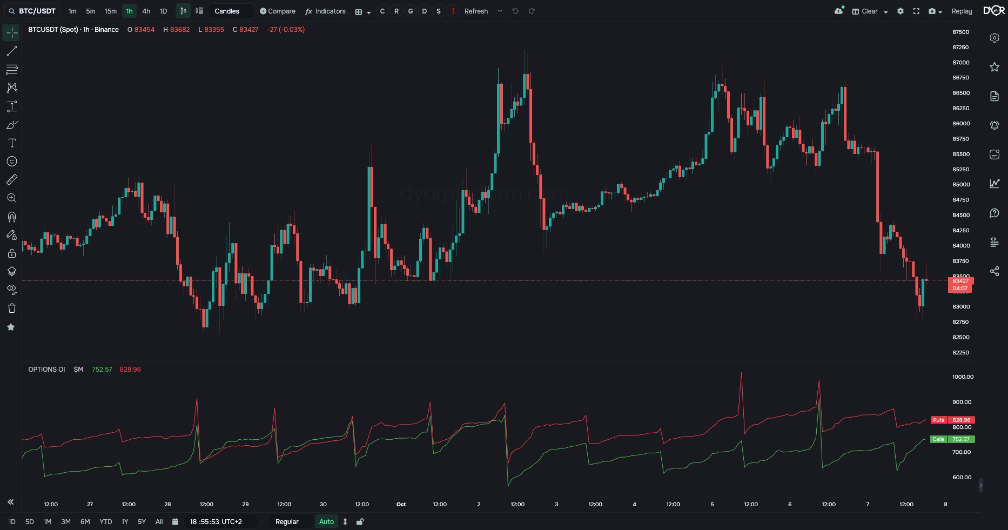Open the Clear layout dropdown
1008x530 pixels.
tap(870, 11)
